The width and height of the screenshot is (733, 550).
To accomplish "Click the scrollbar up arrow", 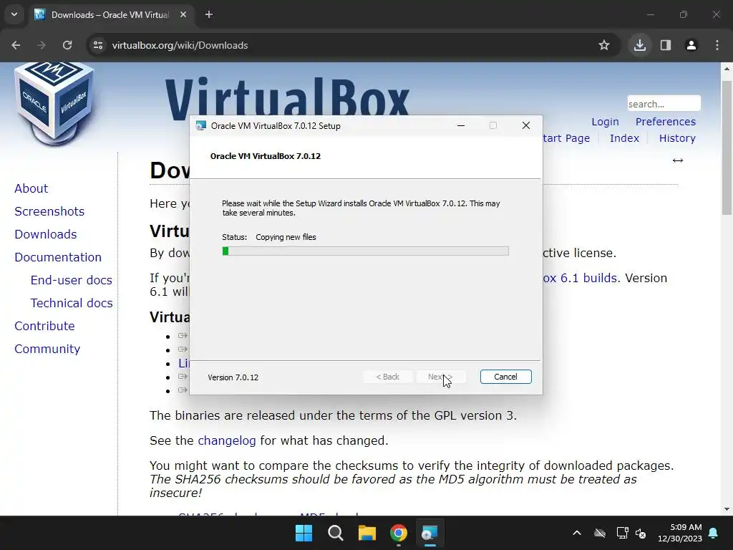I will click(x=727, y=69).
